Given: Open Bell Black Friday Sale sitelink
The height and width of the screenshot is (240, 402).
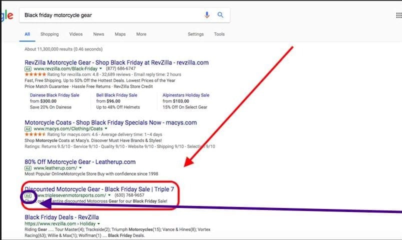Looking at the screenshot, I should [116, 95].
